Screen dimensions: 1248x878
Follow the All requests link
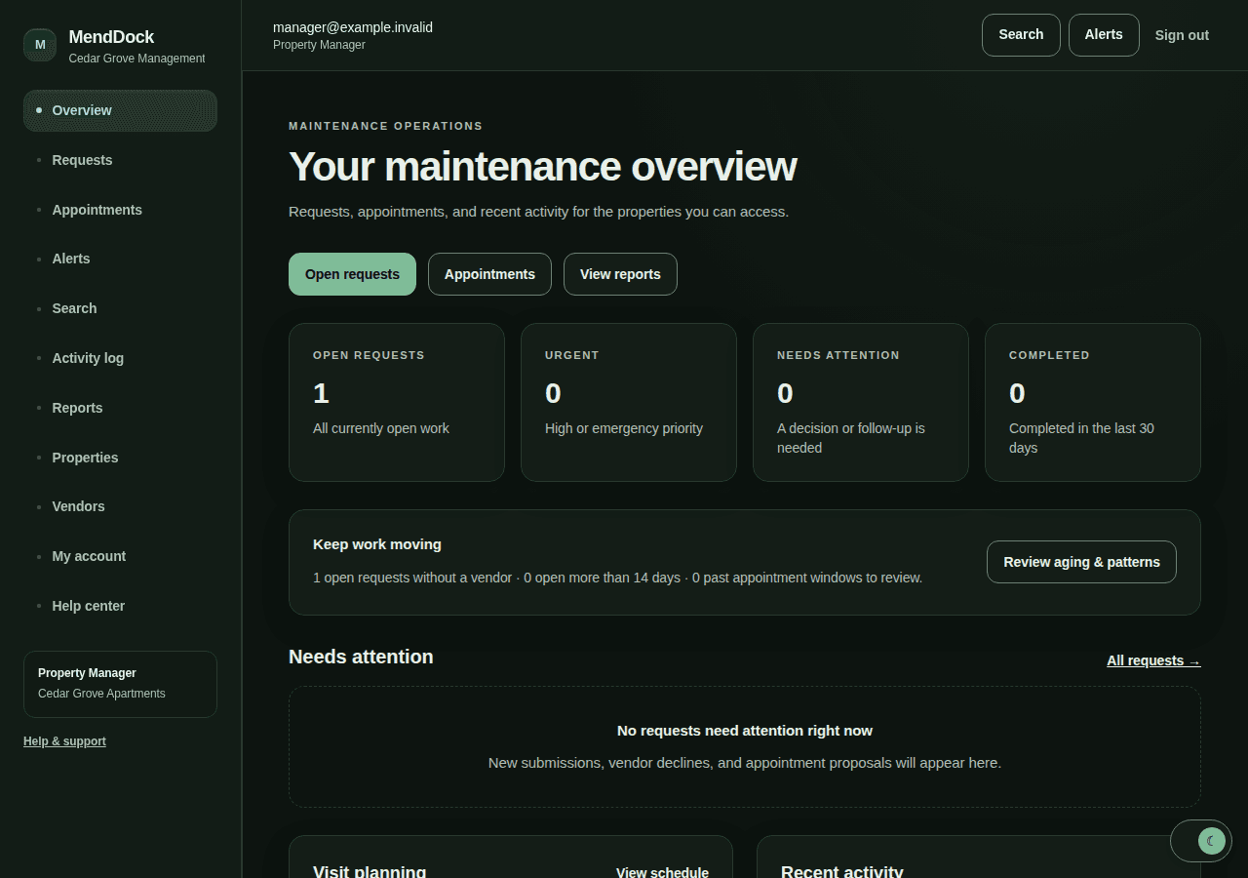tap(1153, 660)
